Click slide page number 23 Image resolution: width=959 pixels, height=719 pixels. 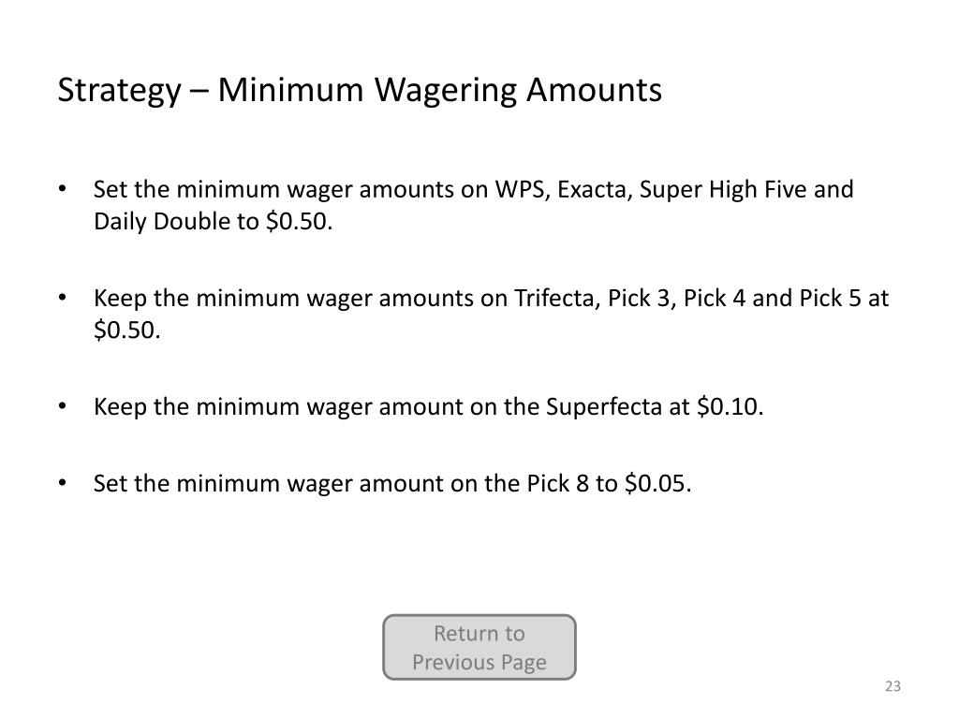[893, 686]
